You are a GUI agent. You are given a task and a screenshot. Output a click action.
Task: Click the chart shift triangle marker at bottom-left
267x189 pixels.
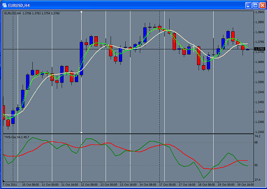[4, 181]
